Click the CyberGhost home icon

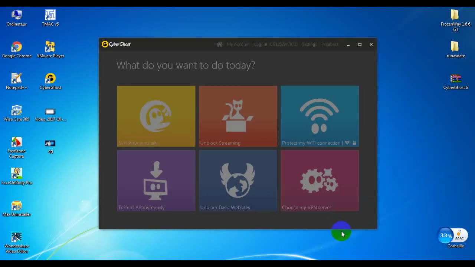click(220, 44)
